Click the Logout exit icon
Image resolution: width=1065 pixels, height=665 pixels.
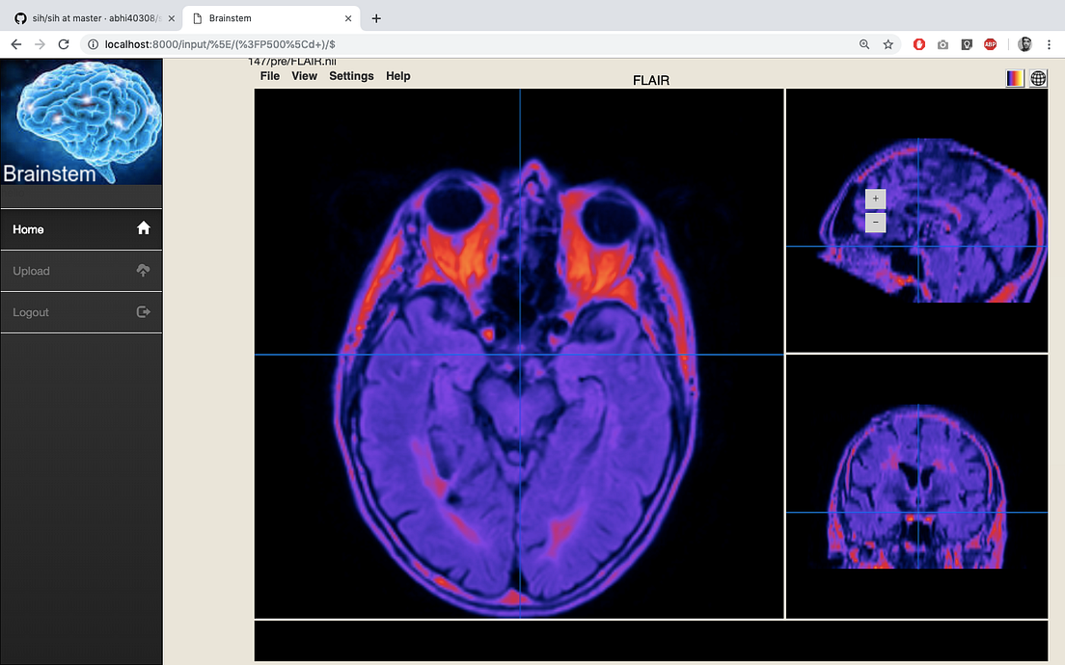point(143,311)
